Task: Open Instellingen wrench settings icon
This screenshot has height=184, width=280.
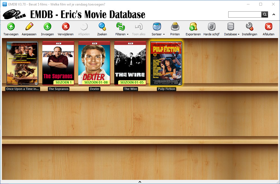Action: point(249,27)
